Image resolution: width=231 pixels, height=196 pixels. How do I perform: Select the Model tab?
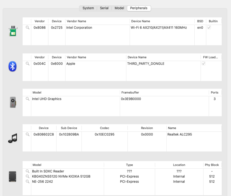(x=119, y=8)
